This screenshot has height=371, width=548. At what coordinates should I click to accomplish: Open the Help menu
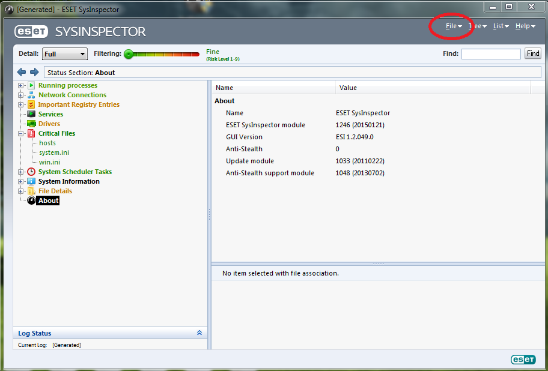pos(525,26)
